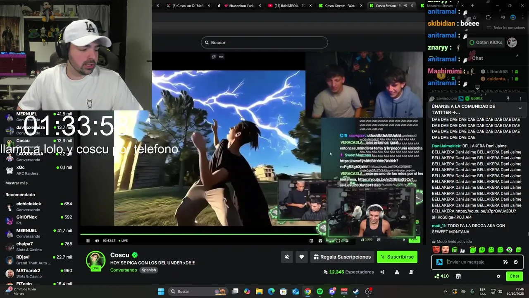Click the Buscar search field on Kick

264,43
